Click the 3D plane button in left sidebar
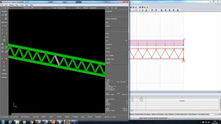Image resolution: width=221 pixels, height=124 pixels. pyautogui.click(x=4, y=11)
